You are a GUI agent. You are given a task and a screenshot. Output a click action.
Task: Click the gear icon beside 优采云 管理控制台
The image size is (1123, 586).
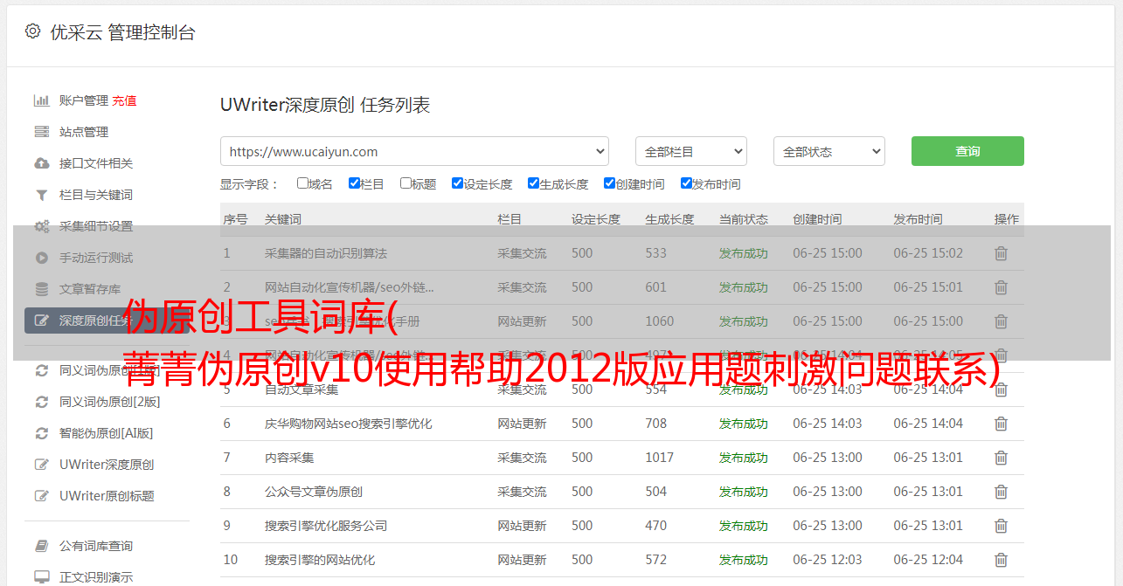tap(32, 31)
